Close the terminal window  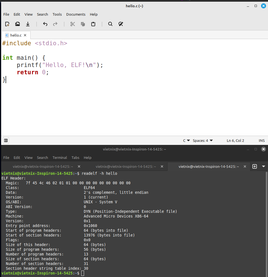pyautogui.click(x=264, y=149)
